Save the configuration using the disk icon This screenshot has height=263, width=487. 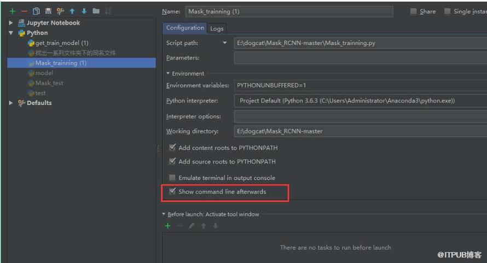click(x=48, y=11)
